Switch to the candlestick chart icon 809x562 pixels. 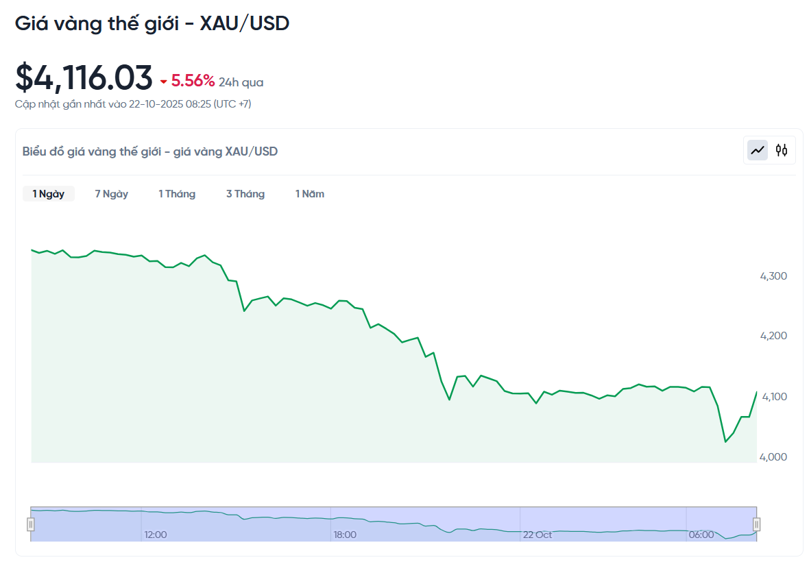coord(782,149)
